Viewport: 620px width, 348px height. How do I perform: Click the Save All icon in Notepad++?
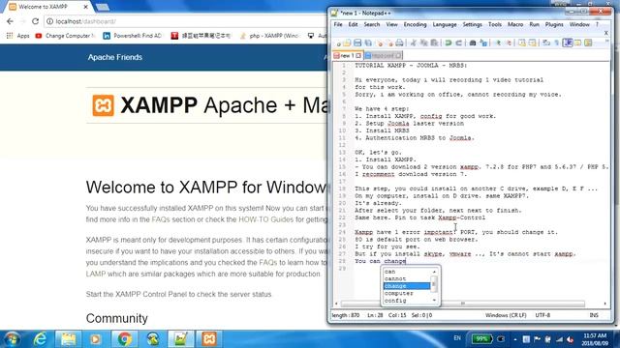(368, 43)
